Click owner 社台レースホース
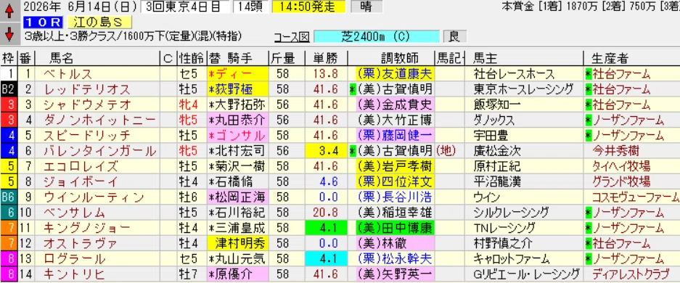Image resolution: width=680 pixels, height=283 pixels. (x=514, y=74)
